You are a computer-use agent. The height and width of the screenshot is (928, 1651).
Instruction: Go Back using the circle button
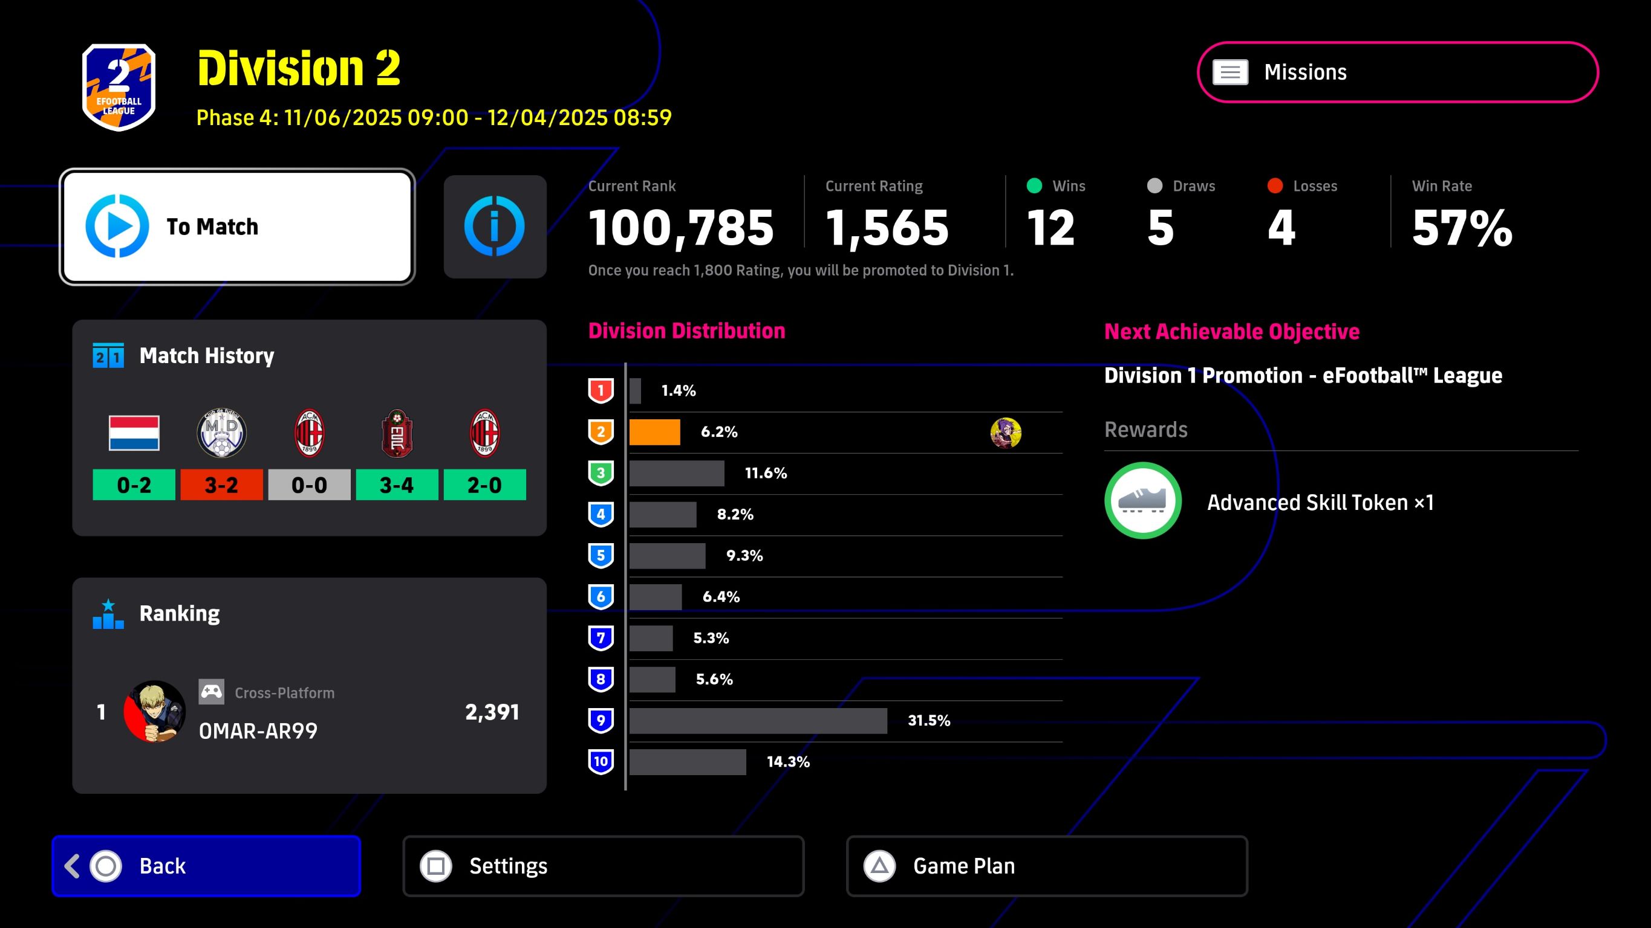coord(206,866)
